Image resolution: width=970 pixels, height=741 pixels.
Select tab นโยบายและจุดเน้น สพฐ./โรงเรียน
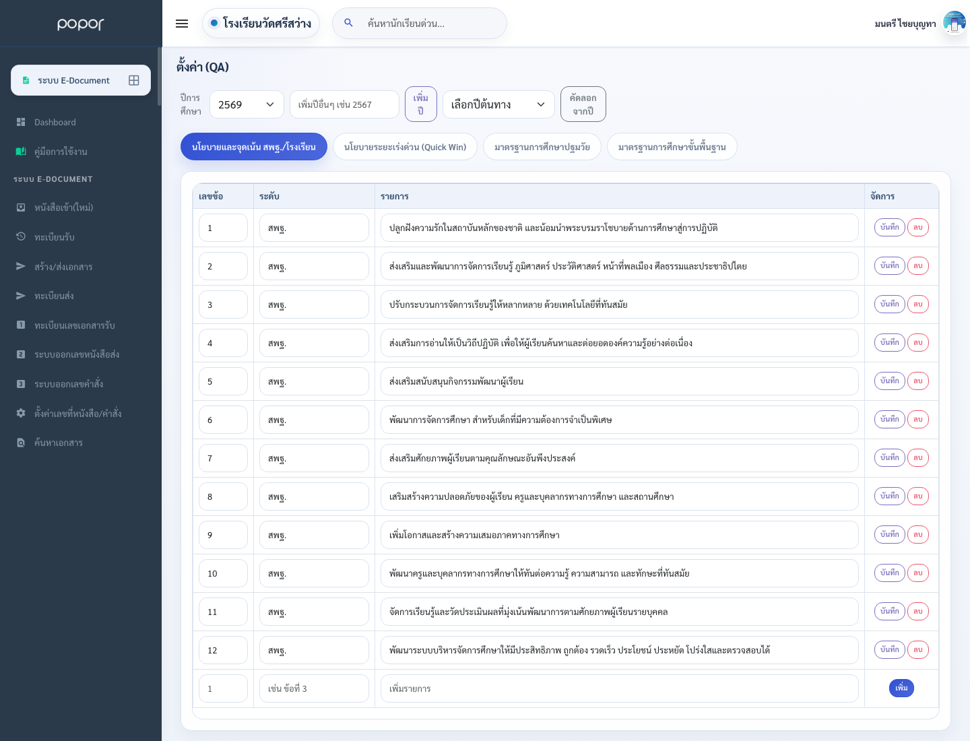[254, 147]
